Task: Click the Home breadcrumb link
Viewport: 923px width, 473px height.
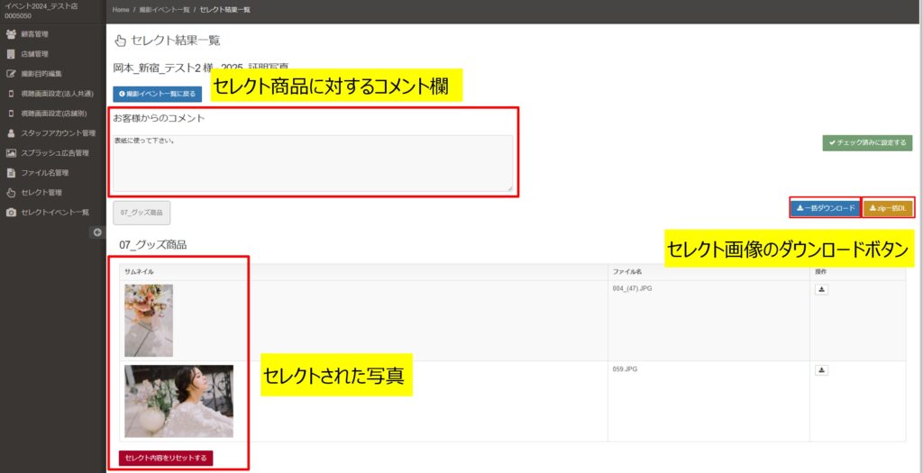Action: tap(121, 10)
